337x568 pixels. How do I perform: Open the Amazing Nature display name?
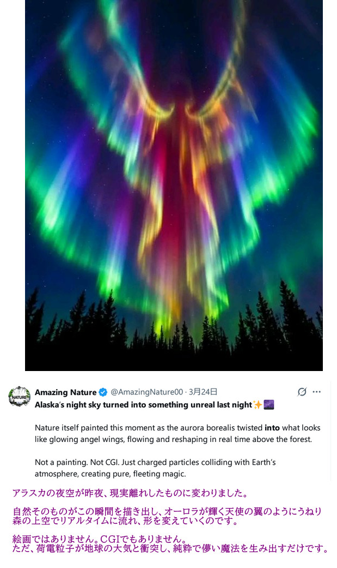(x=65, y=392)
